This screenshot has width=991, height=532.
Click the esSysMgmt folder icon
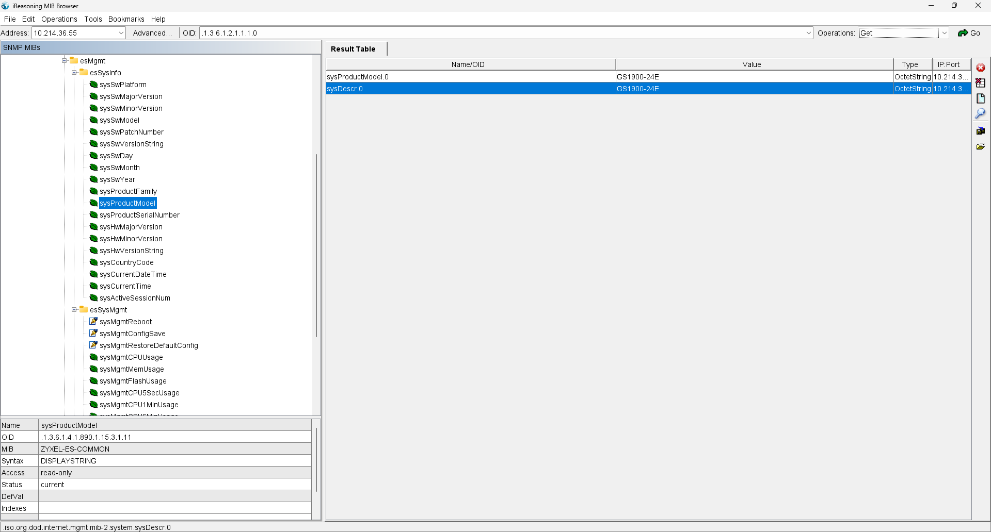84,309
